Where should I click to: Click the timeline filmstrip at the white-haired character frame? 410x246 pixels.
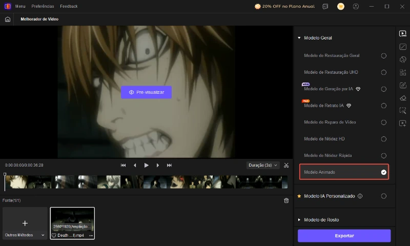(109, 182)
